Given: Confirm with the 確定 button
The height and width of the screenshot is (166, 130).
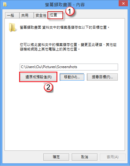Looking at the screenshot, I should coord(56,157).
